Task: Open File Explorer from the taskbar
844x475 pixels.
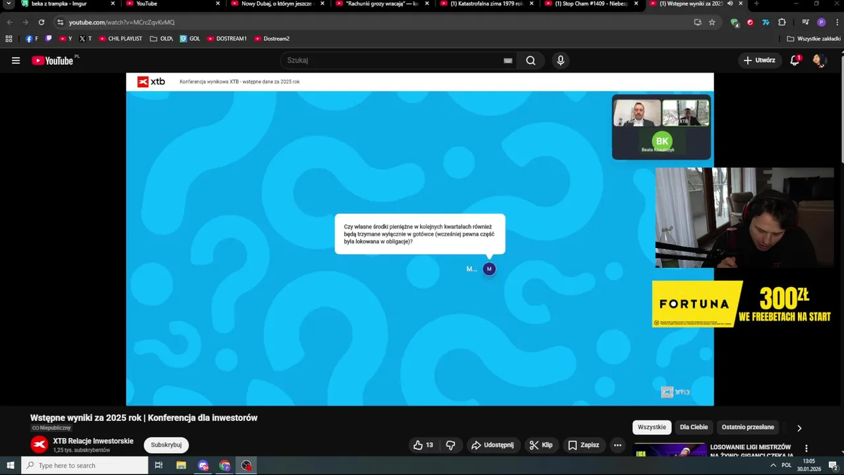Action: [181, 465]
